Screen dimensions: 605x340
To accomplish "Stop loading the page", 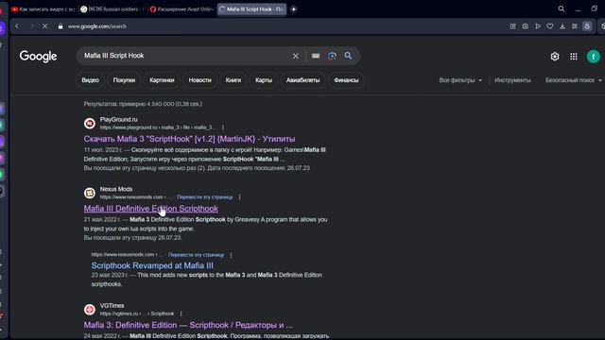I will [44, 26].
